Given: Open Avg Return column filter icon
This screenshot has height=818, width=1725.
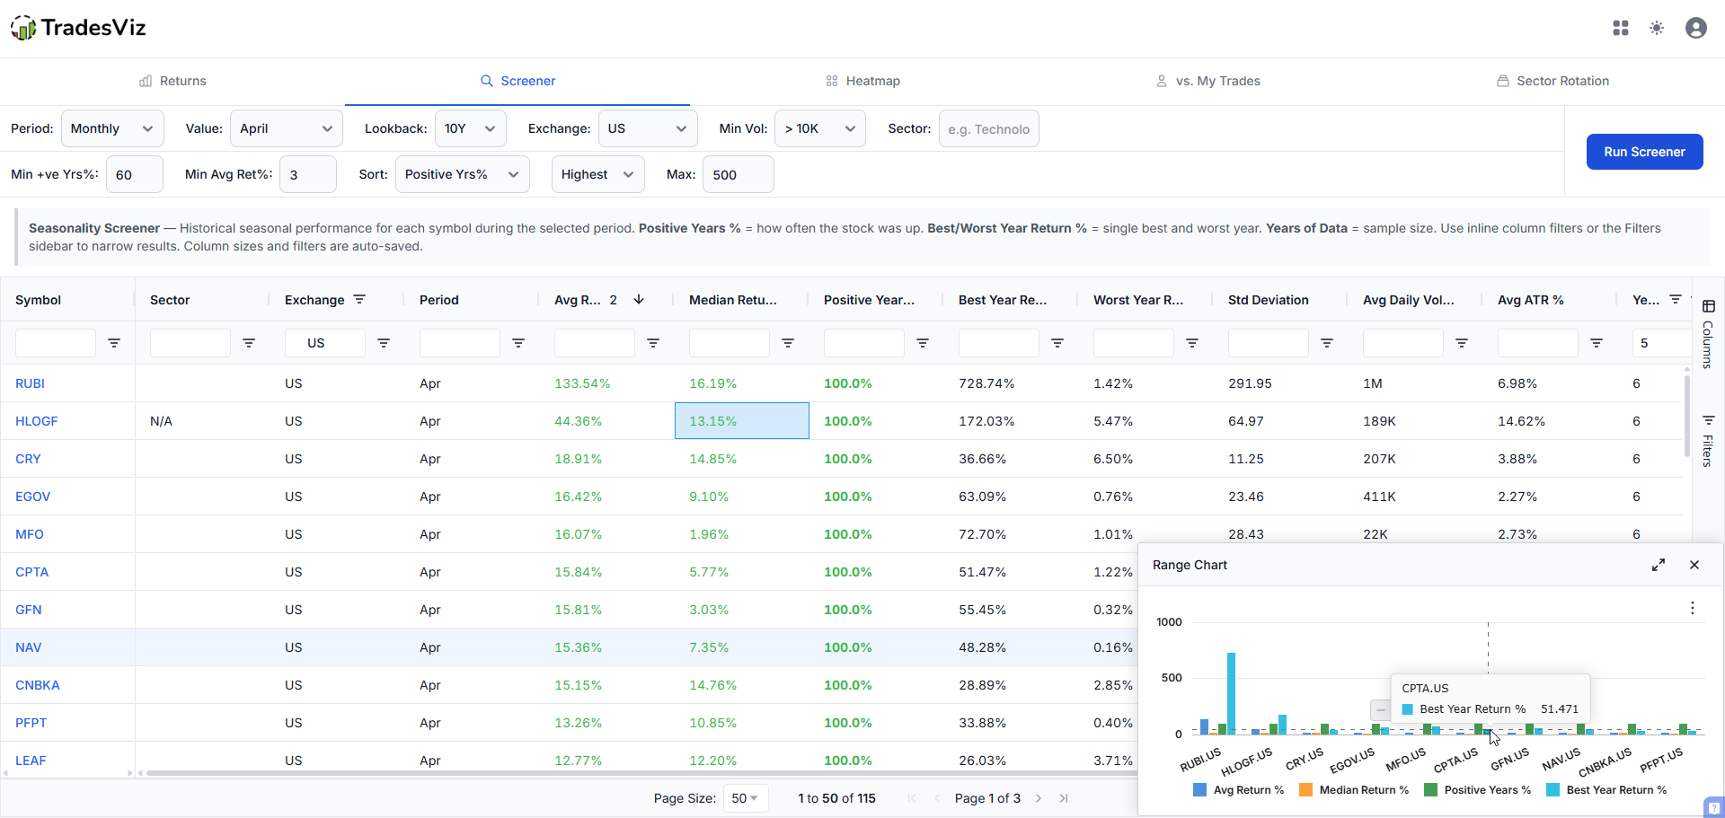Looking at the screenshot, I should coord(653,343).
